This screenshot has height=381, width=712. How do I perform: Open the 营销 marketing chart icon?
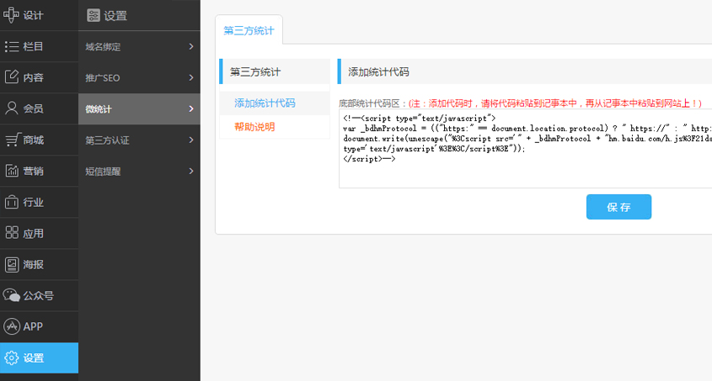pos(12,171)
